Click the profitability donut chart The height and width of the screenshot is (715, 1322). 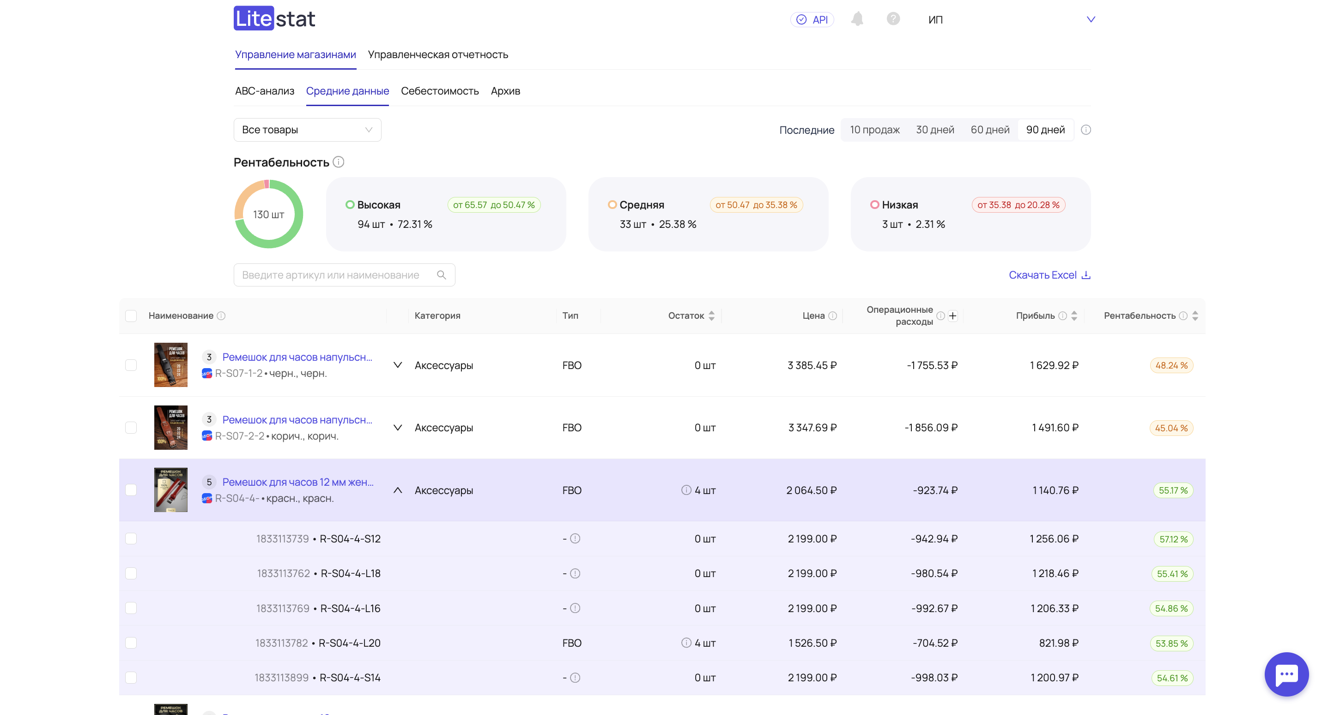coord(268,214)
